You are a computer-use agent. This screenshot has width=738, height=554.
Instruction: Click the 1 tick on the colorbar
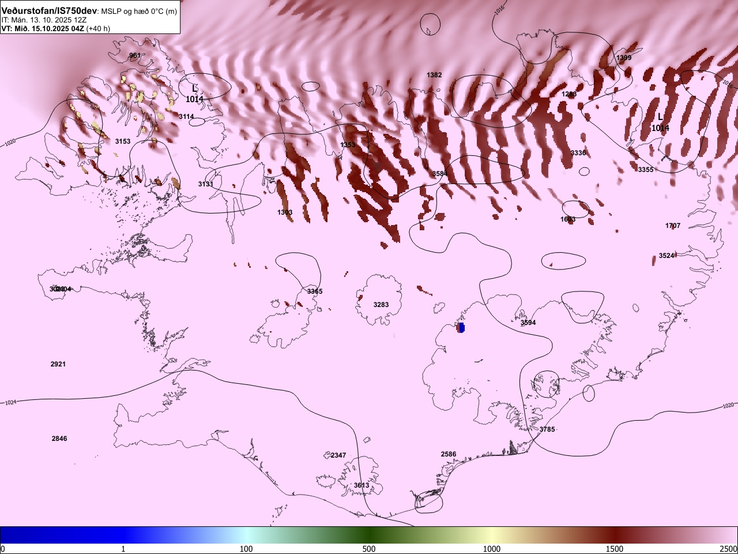(123, 548)
